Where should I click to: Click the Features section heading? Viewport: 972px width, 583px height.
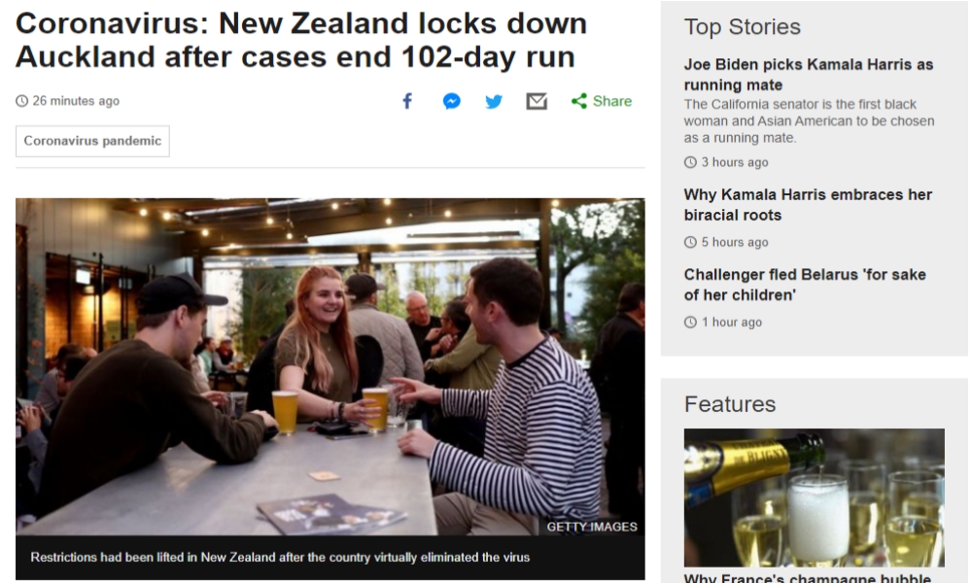pyautogui.click(x=730, y=404)
